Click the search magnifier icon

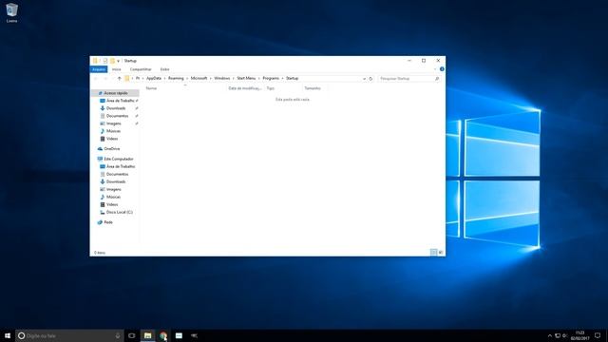437,79
